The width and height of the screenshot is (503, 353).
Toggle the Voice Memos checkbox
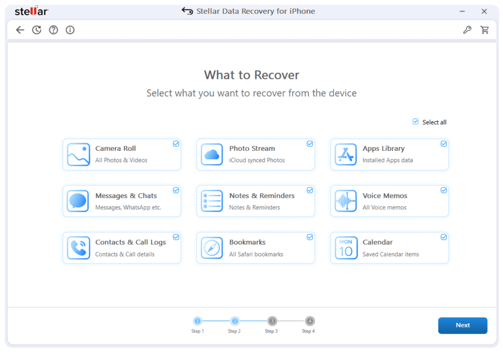pyautogui.click(x=444, y=190)
